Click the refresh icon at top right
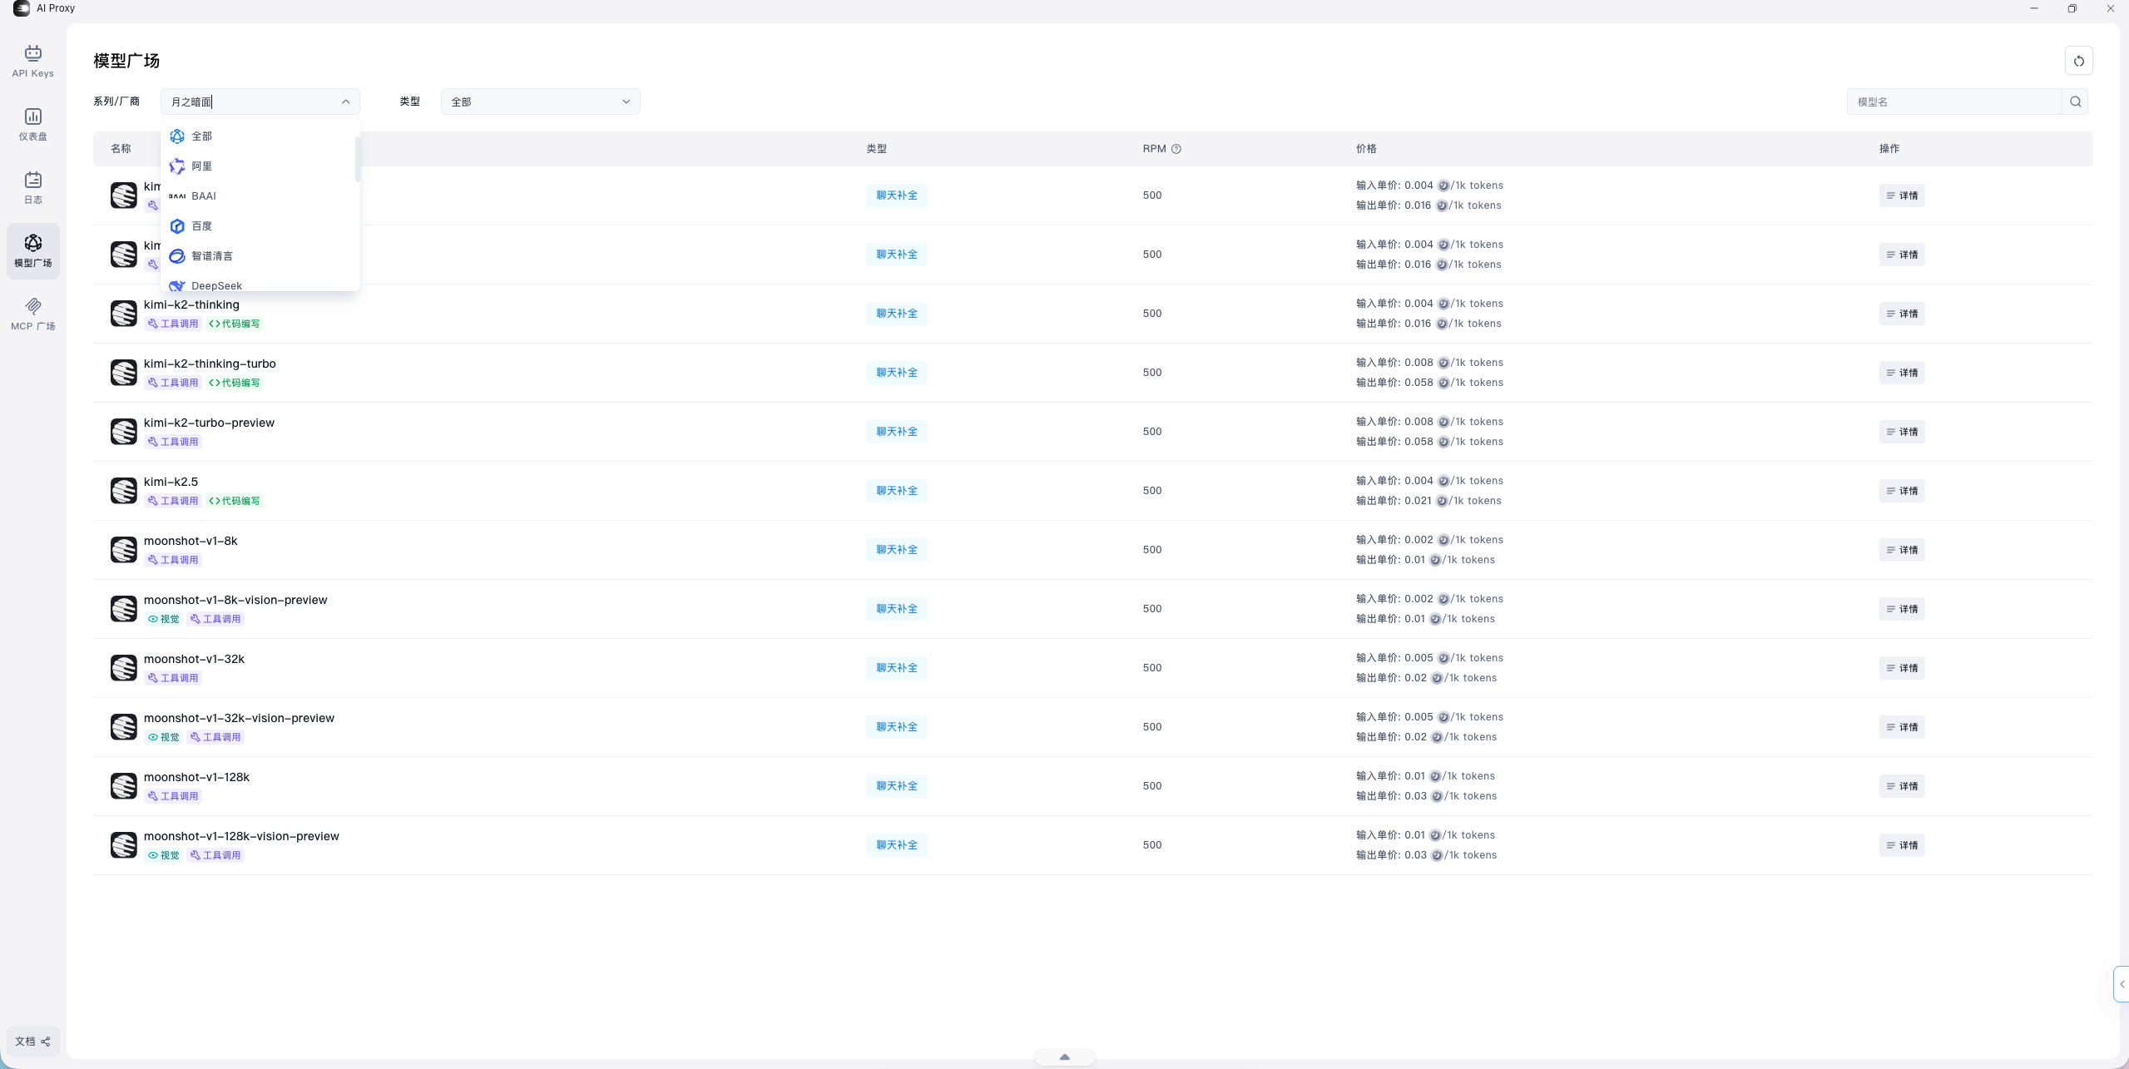 pos(2078,61)
